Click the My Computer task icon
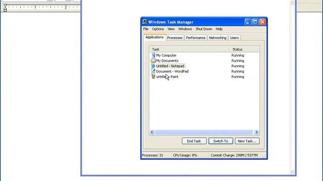 pos(153,55)
